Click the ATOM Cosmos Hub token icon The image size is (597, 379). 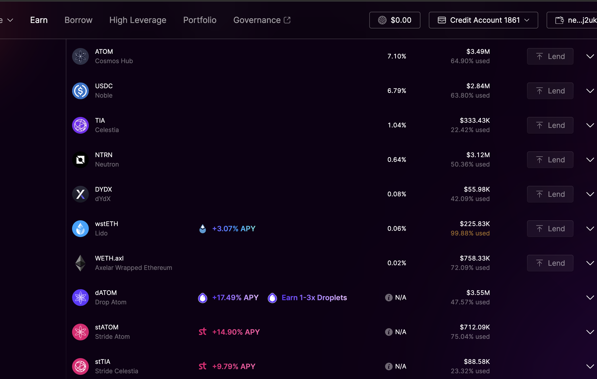click(80, 56)
